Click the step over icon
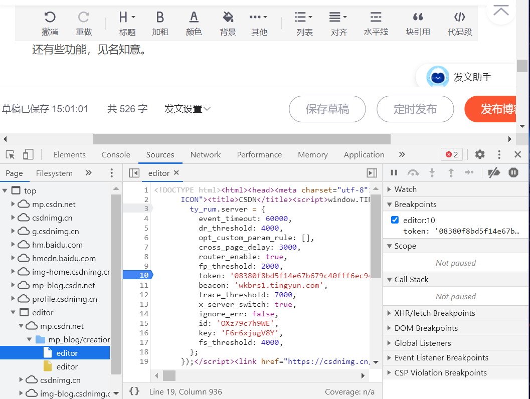 (x=413, y=172)
